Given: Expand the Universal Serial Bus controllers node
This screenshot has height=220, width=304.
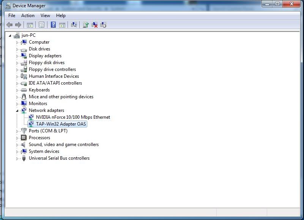Looking at the screenshot, I should [17, 158].
